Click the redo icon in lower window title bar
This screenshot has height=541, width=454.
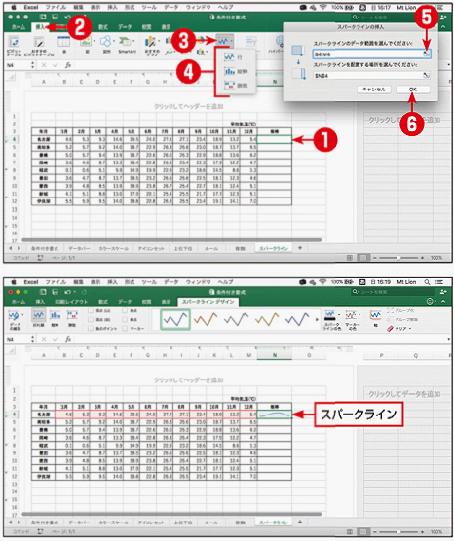click(83, 292)
